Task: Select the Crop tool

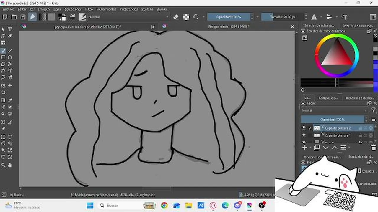Action: (3, 92)
